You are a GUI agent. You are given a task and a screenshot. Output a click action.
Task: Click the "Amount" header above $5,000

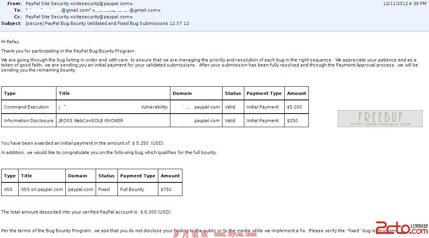297,93
